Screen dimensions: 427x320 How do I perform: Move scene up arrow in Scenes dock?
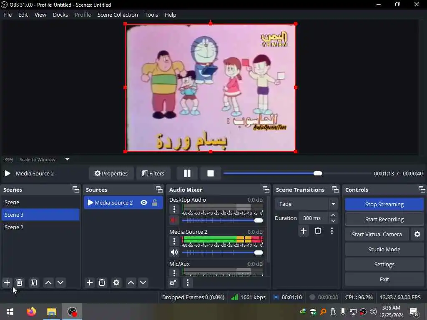tap(48, 282)
